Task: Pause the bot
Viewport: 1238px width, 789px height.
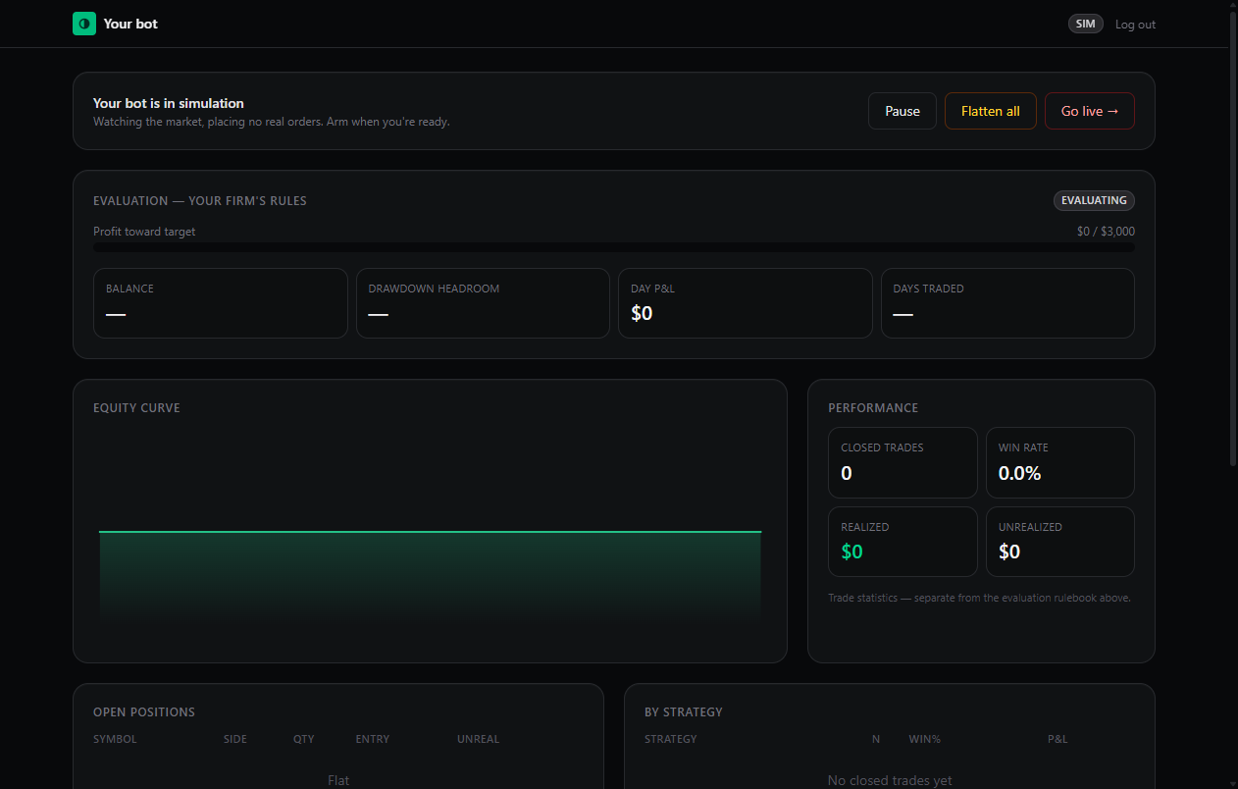Action: click(x=903, y=111)
